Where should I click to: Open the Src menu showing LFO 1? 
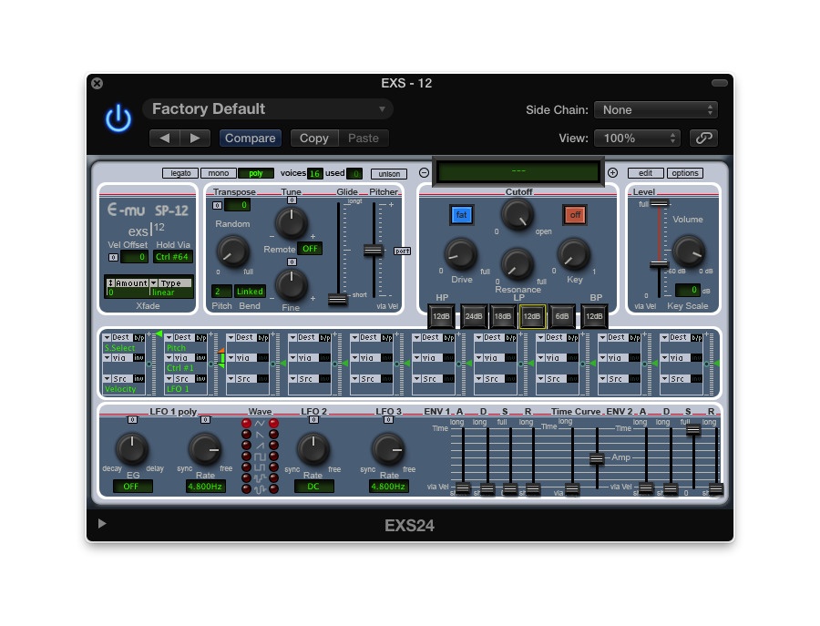click(179, 379)
